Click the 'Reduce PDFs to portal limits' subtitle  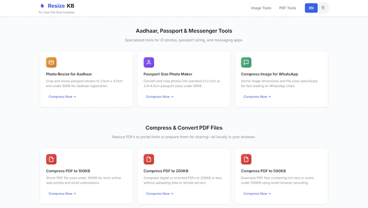tap(184, 137)
